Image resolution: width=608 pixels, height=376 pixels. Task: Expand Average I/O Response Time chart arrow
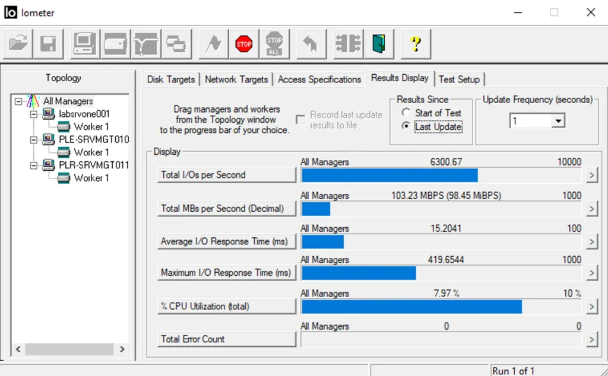pyautogui.click(x=591, y=241)
